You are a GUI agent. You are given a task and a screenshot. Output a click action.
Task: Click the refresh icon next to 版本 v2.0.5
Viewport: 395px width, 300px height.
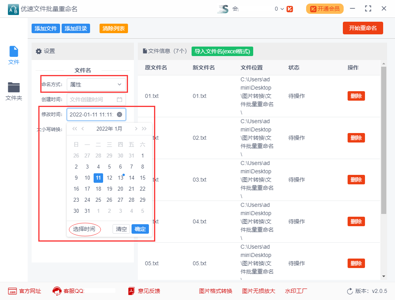pyautogui.click(x=350, y=291)
